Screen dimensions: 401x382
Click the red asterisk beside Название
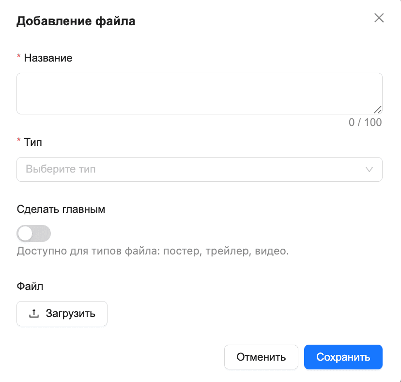click(19, 56)
